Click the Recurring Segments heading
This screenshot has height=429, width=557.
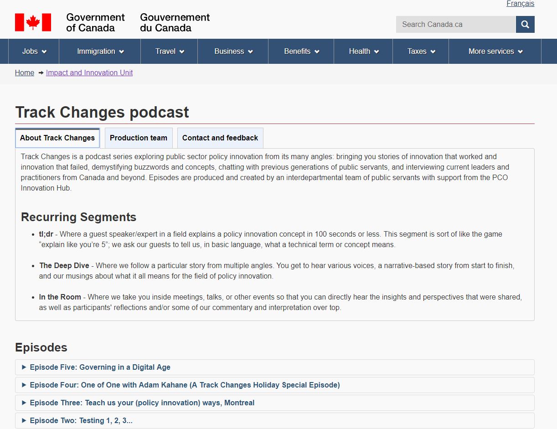click(x=79, y=217)
